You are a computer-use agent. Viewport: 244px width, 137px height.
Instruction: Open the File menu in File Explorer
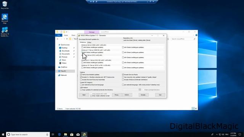click(59, 35)
